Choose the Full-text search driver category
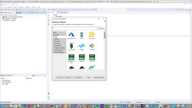 (x=59, y=50)
